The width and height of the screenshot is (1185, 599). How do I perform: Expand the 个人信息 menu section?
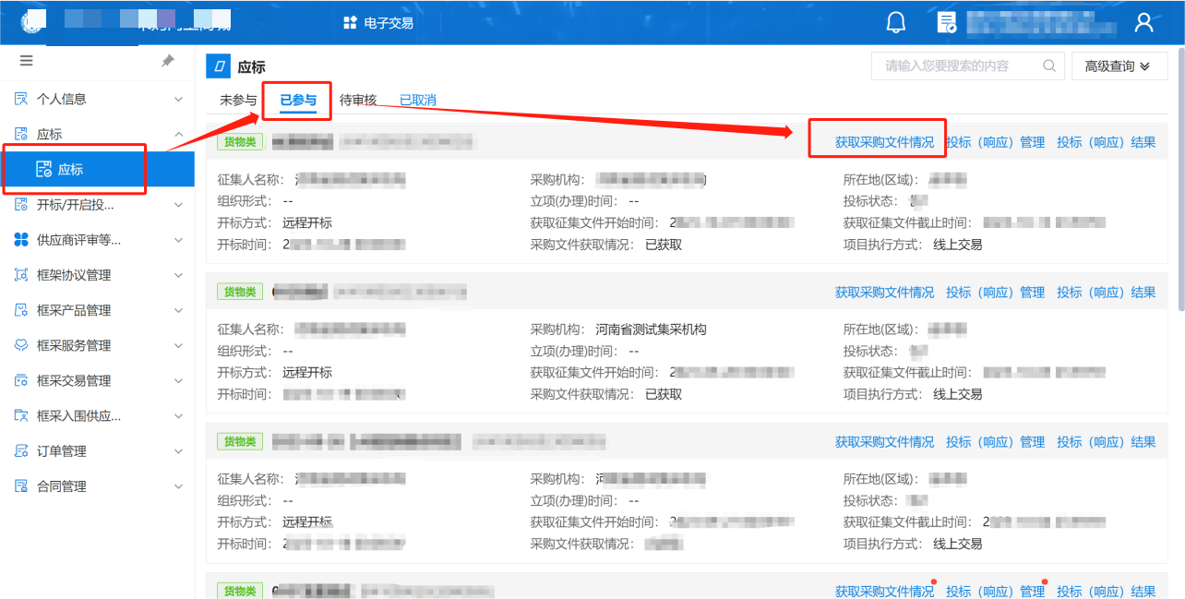178,99
